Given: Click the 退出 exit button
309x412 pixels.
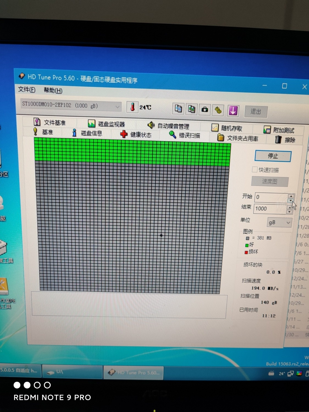Looking at the screenshot, I should click(256, 112).
